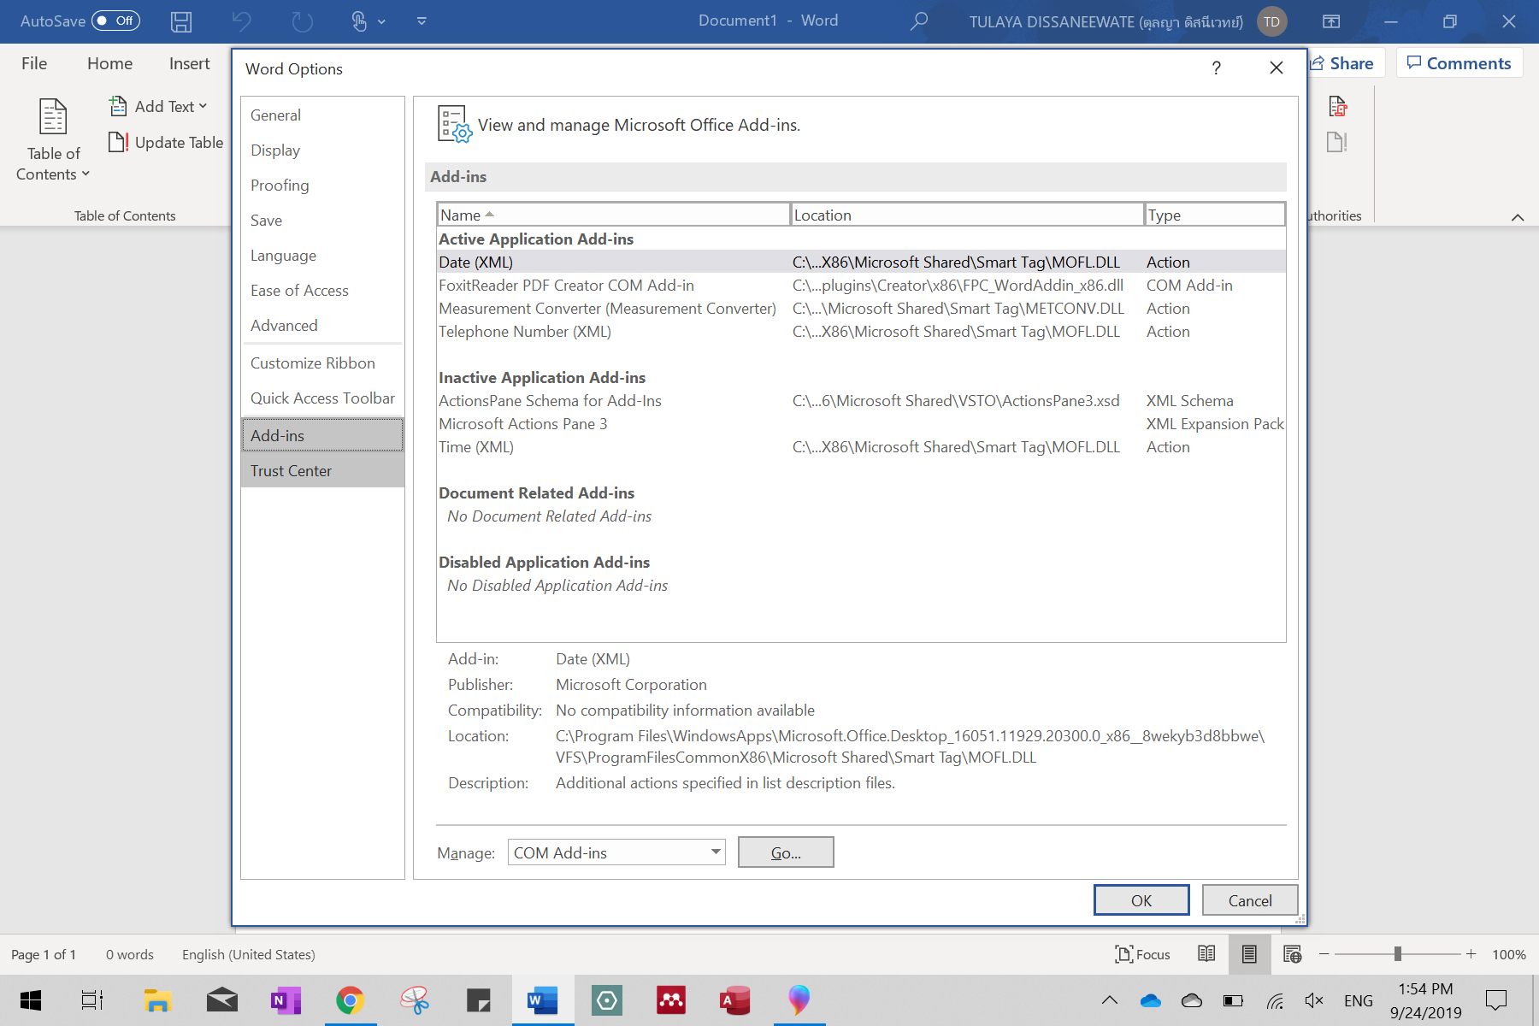Select the General options category
1539x1026 pixels.
coord(322,115)
